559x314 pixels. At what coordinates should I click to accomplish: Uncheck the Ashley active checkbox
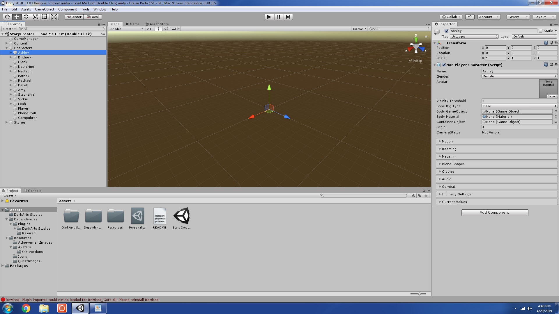point(446,31)
